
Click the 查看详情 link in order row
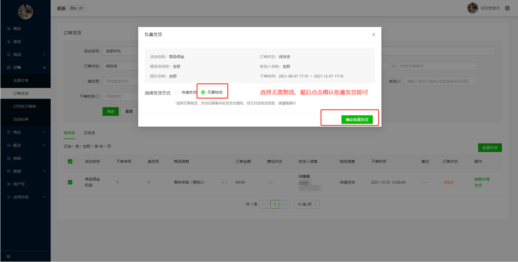[482, 179]
